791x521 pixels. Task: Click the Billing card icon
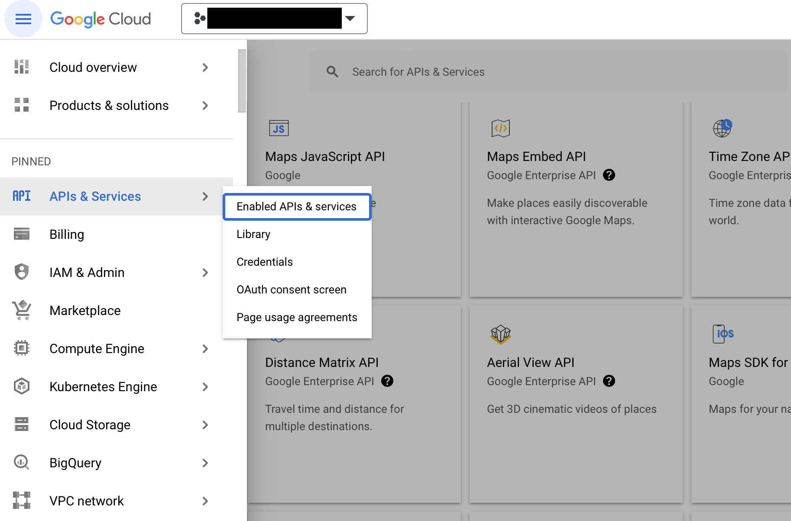22,234
